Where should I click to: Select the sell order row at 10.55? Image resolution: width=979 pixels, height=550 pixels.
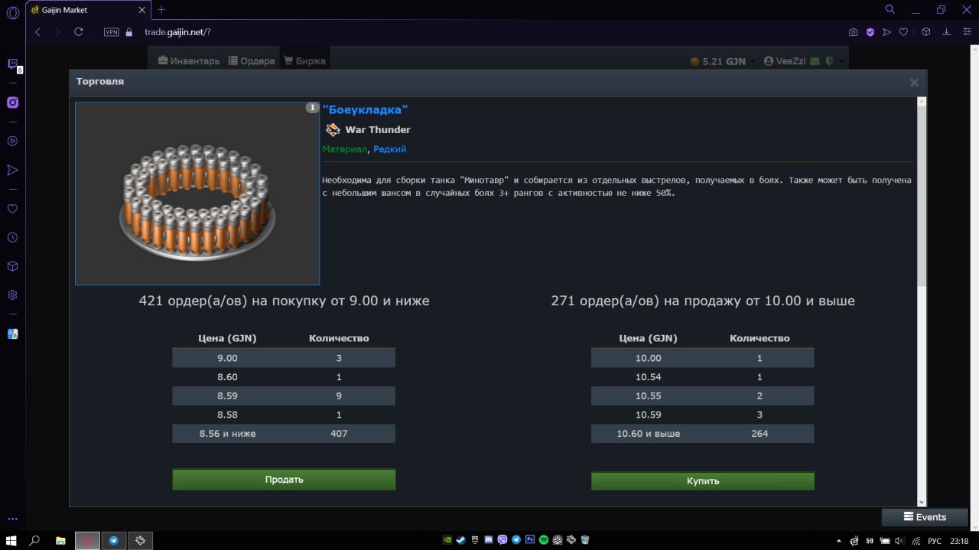(x=703, y=395)
